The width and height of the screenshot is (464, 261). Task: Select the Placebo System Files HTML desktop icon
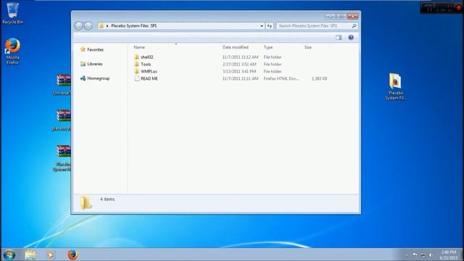coord(396,86)
